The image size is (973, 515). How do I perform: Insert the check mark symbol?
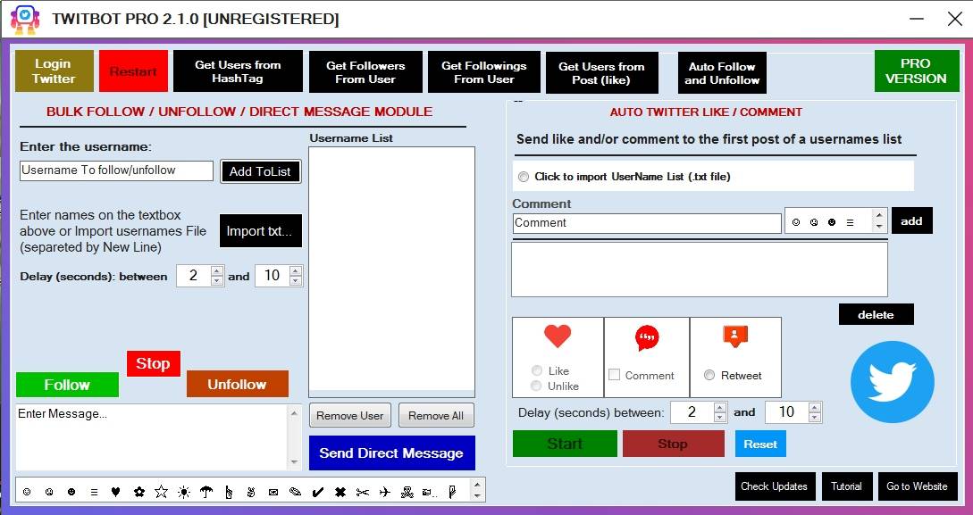coord(318,492)
